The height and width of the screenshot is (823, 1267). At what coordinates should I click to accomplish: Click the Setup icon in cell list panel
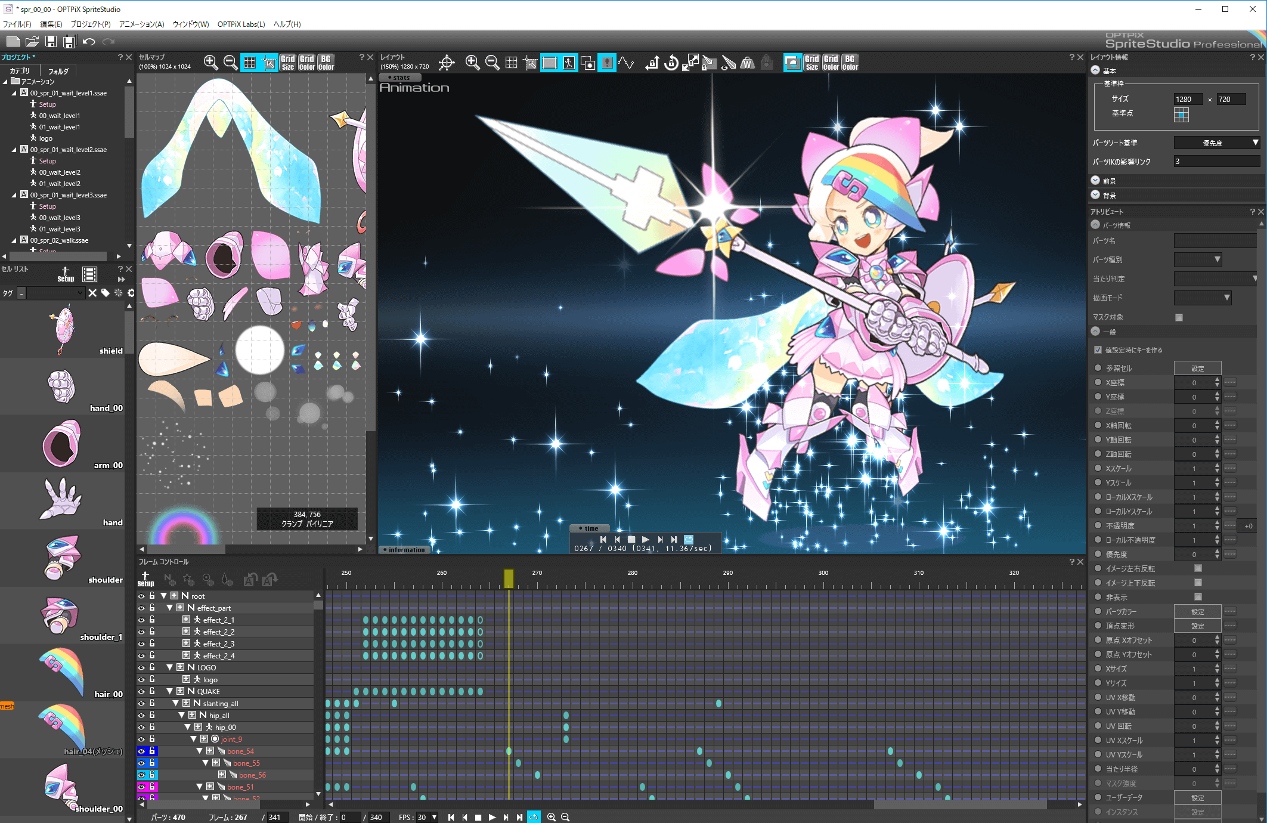click(x=66, y=274)
